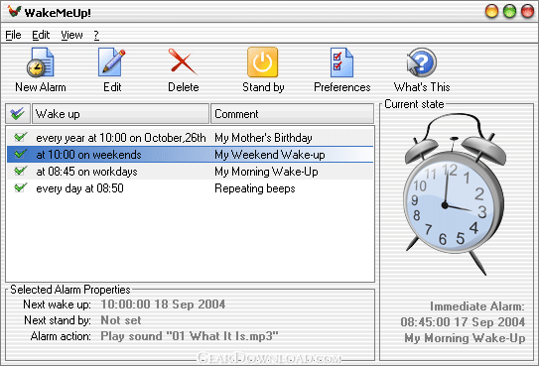The height and width of the screenshot is (366, 539).
Task: Click alarm action 'Play sound "01 What It Is.mp3"'
Action: click(x=190, y=336)
